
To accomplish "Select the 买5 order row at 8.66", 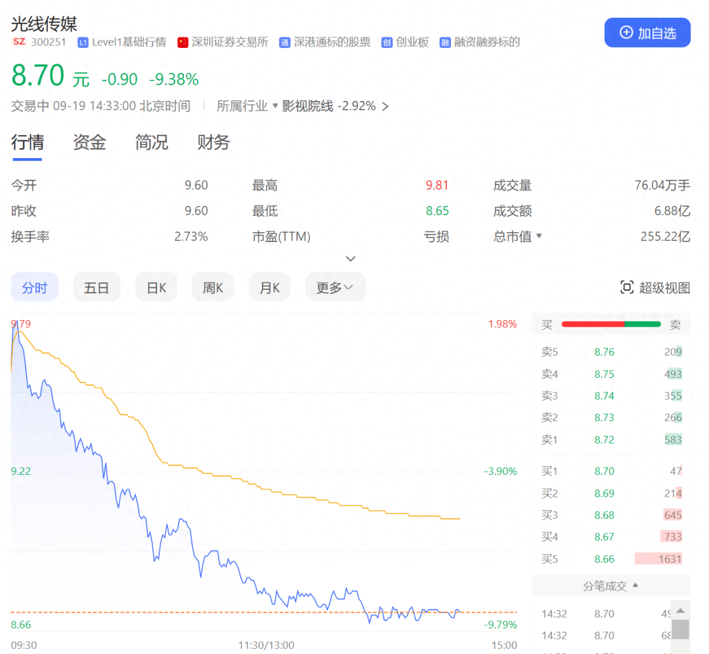I will click(611, 559).
